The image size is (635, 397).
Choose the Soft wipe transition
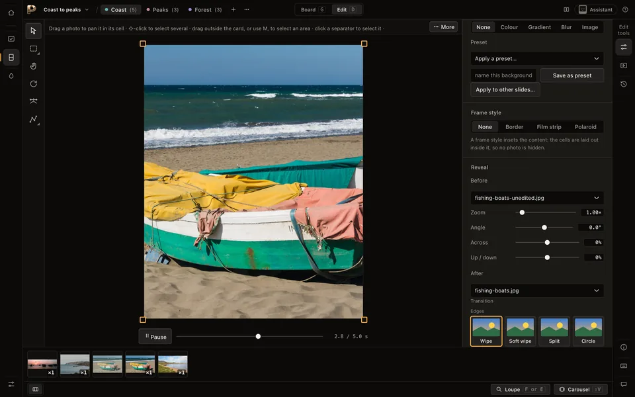520,331
